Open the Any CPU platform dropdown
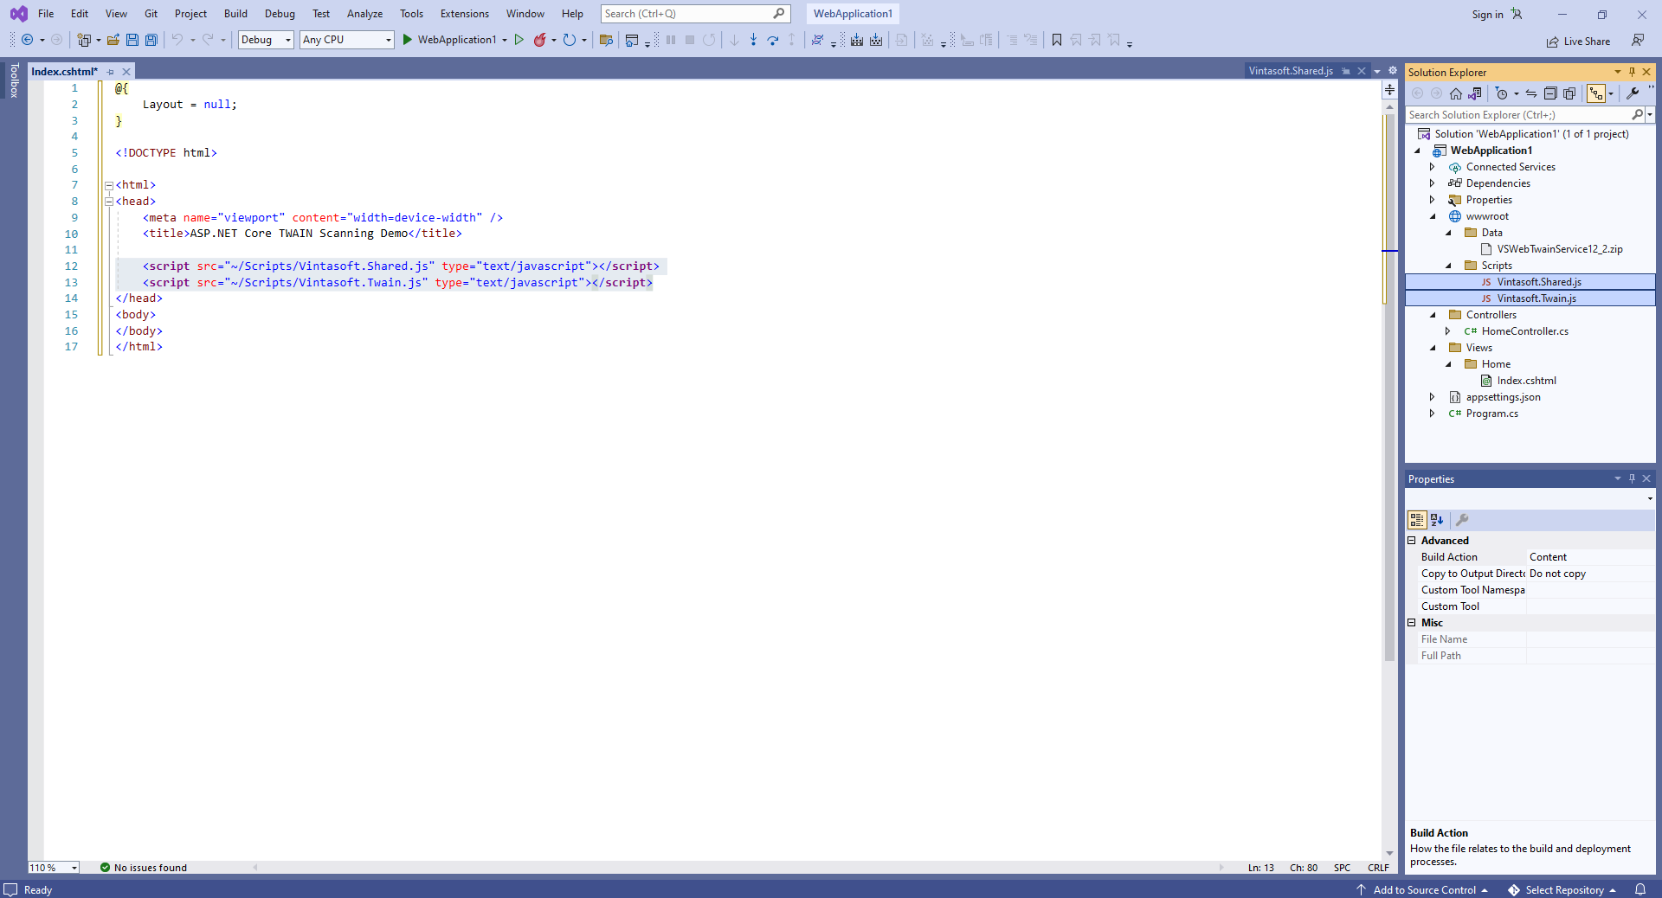Image resolution: width=1662 pixels, height=898 pixels. [x=346, y=40]
